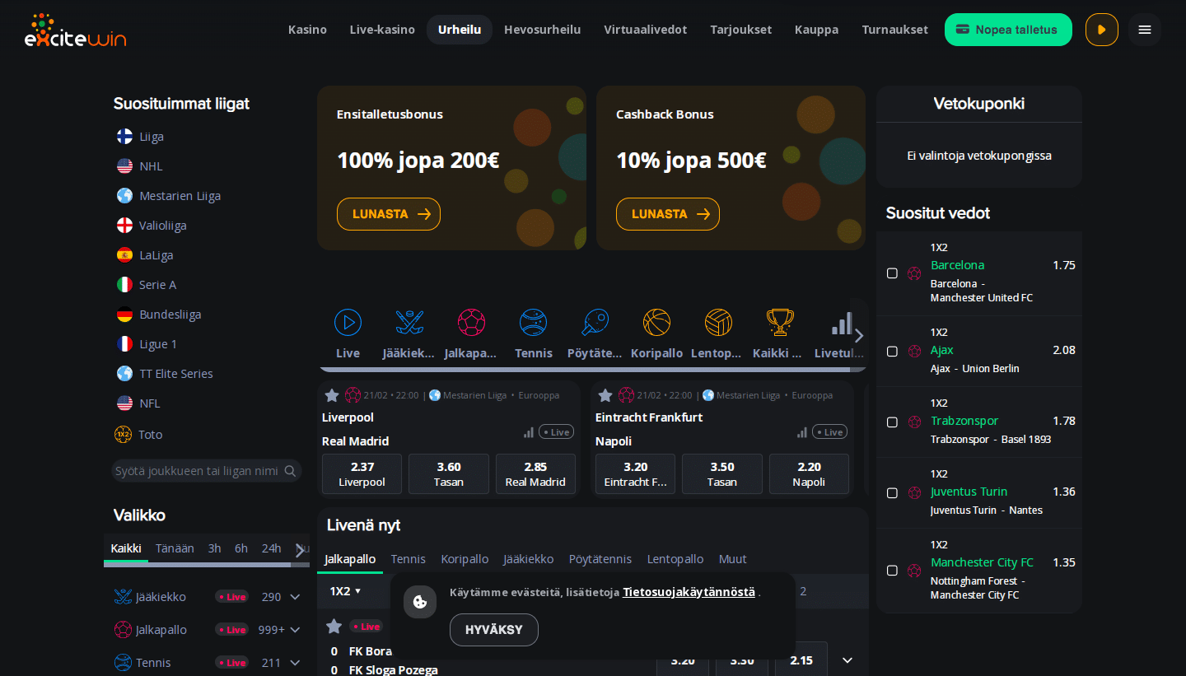Select the Jääkiekko hockey sticks icon
Image resolution: width=1186 pixels, height=676 pixels.
pos(409,322)
